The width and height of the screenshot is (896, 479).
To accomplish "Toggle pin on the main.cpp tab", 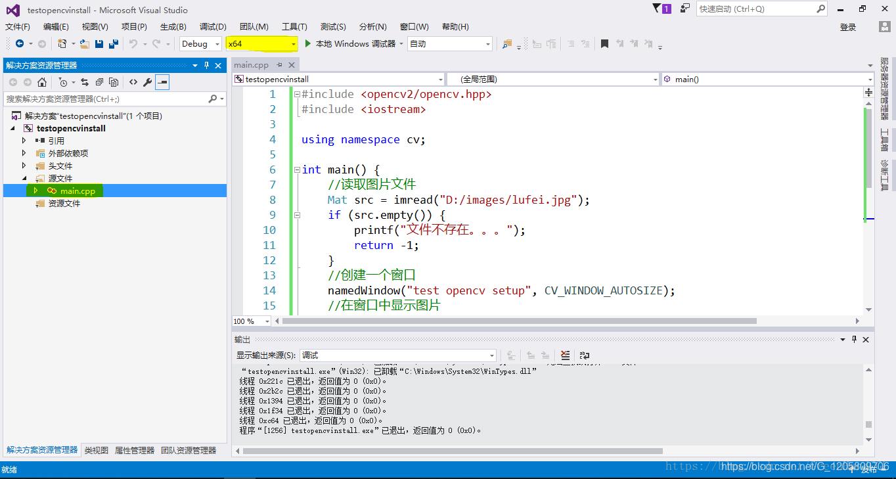I will [279, 64].
